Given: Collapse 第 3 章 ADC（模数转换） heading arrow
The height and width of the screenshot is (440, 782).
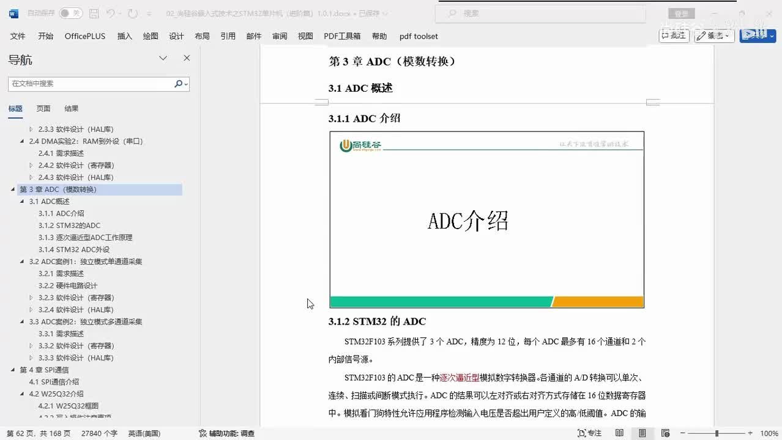Looking at the screenshot, I should (x=13, y=189).
